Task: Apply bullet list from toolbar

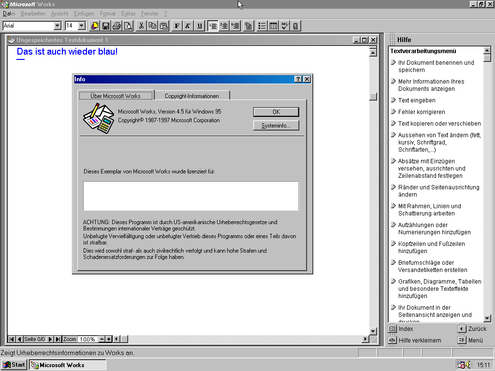Action: (x=262, y=26)
